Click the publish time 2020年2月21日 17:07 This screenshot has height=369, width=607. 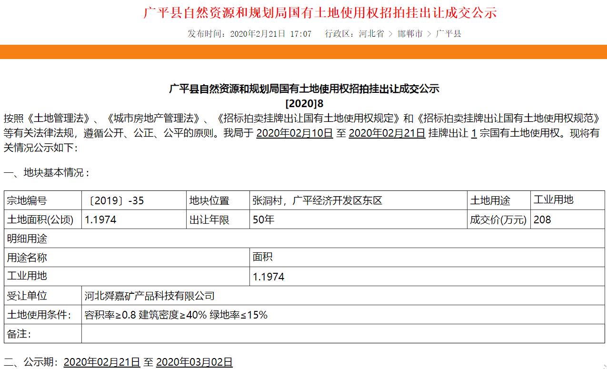tap(270, 34)
